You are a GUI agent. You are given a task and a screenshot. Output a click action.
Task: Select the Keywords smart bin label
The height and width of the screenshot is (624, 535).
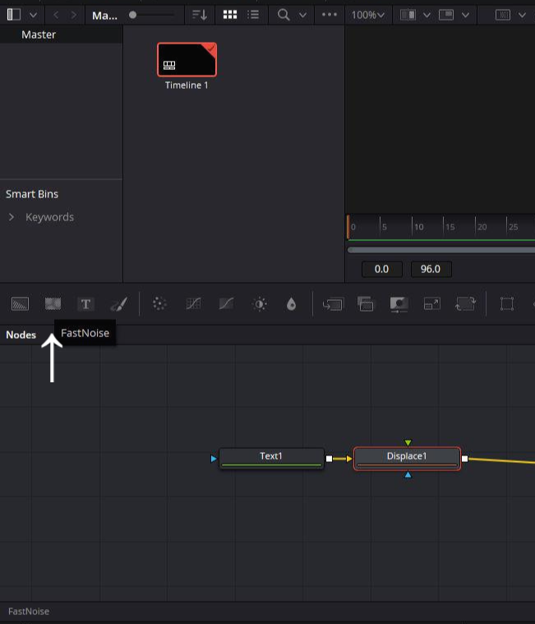pos(50,217)
